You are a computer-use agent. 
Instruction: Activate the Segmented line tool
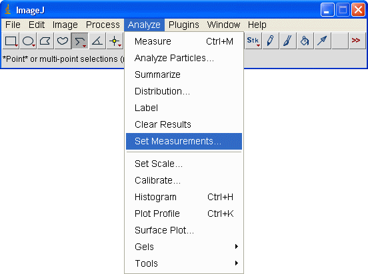80,41
